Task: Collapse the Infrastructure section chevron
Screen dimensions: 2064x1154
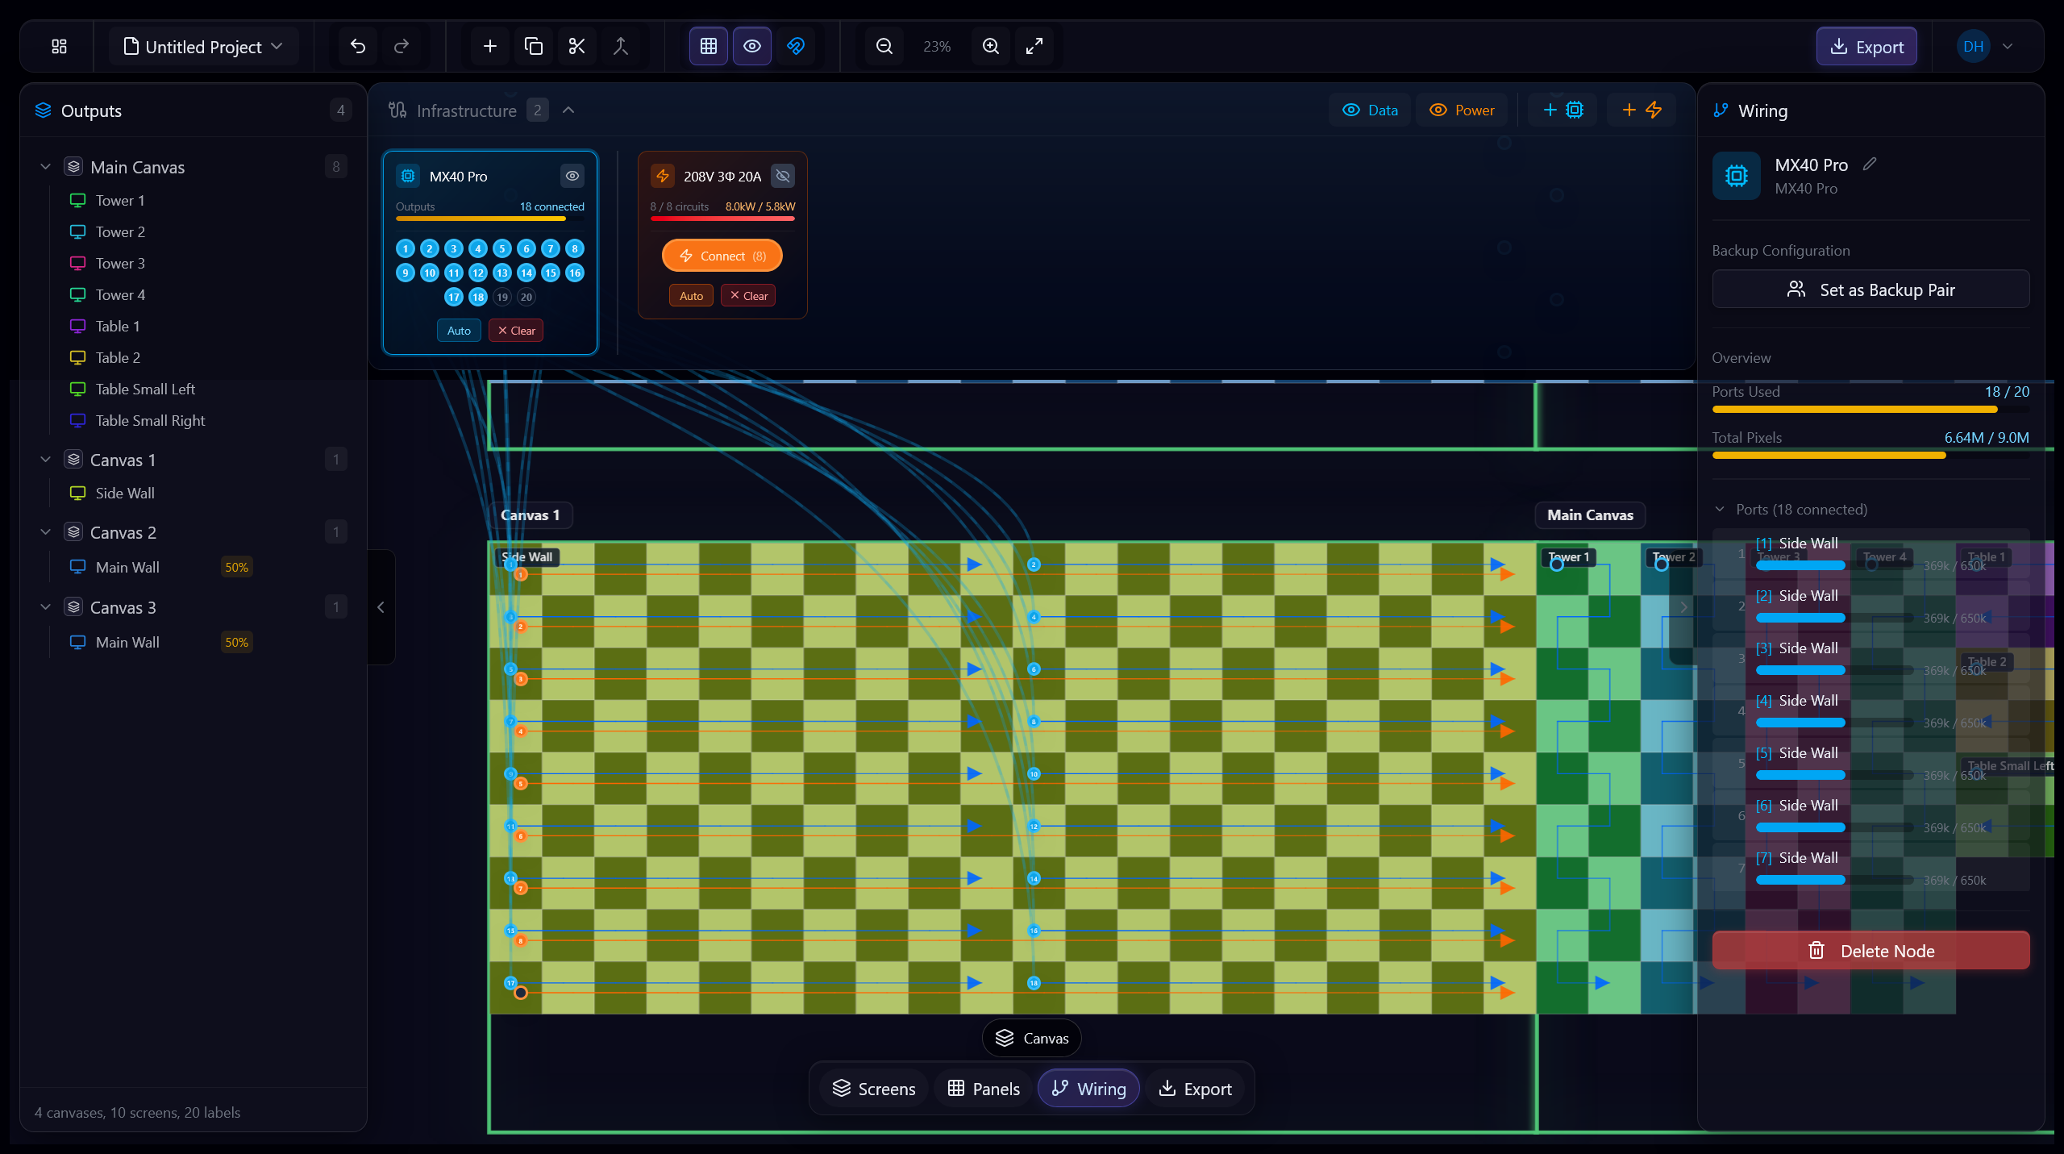Action: pos(569,110)
